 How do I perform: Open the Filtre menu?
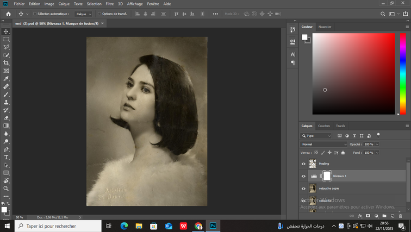110,4
